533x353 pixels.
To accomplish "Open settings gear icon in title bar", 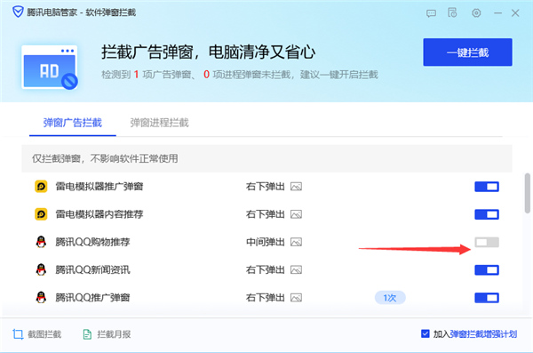I will point(476,13).
